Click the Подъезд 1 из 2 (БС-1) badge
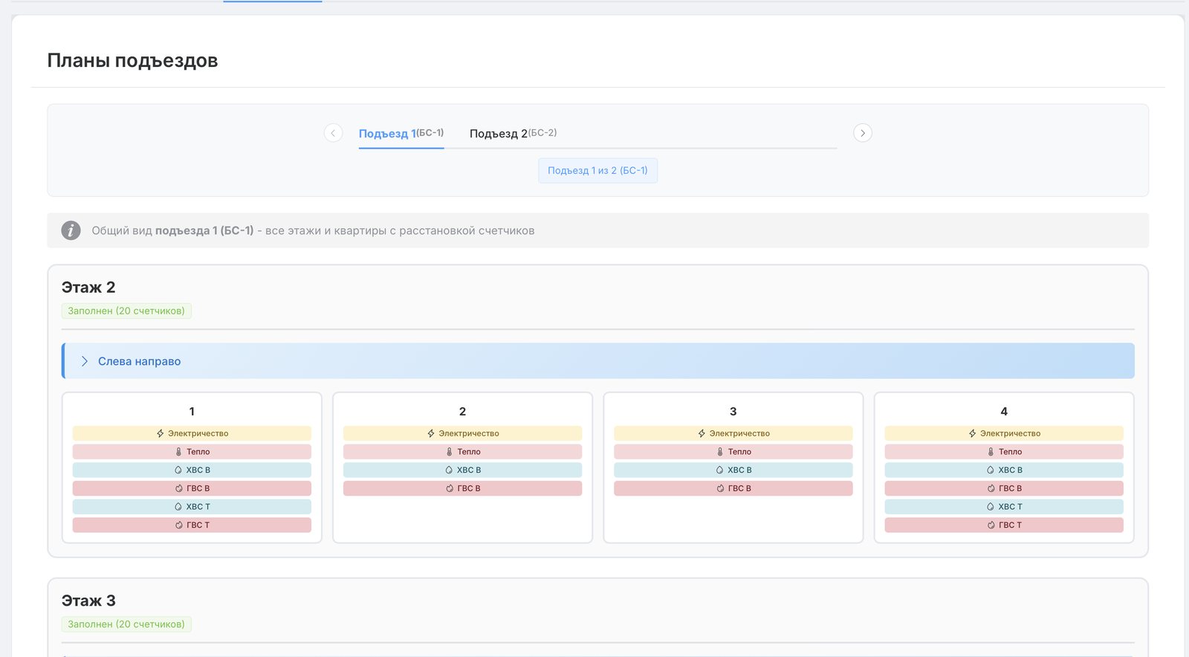This screenshot has width=1189, height=657. click(x=597, y=170)
